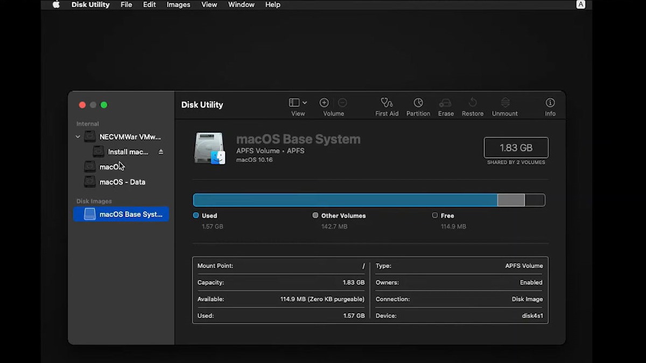Add a volume with plus icon
Viewport: 646px width, 363px height.
pyautogui.click(x=324, y=103)
